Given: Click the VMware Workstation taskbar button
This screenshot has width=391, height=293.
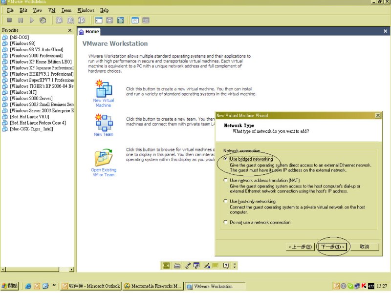Looking at the screenshot, I should tap(215, 286).
